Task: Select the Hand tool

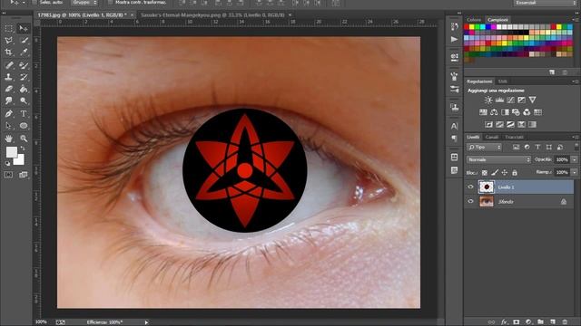Action: click(x=8, y=139)
